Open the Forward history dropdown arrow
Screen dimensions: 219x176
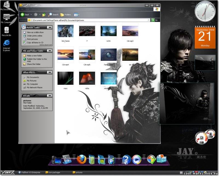point(40,15)
